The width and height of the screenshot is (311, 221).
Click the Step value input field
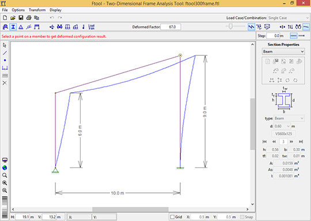pyautogui.click(x=273, y=36)
